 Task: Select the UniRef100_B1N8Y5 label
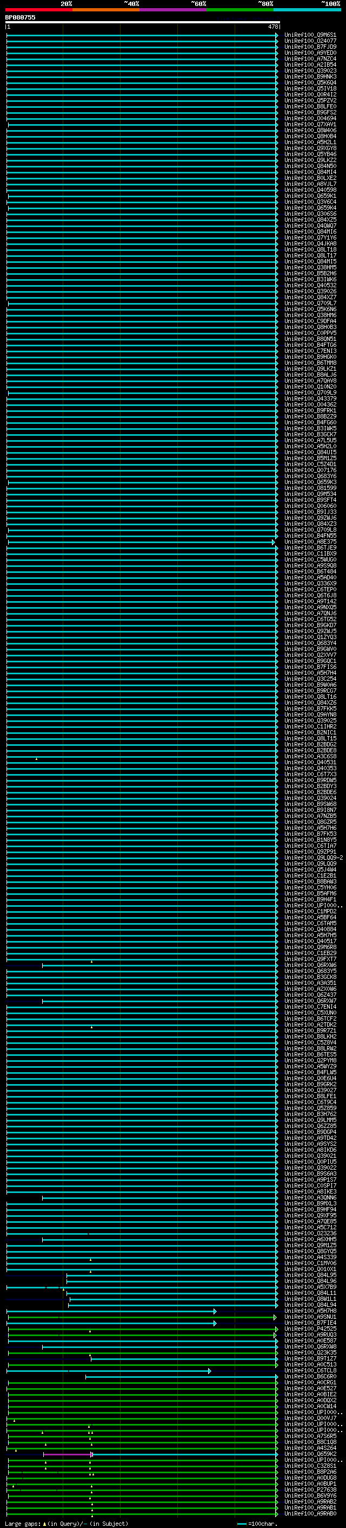click(x=310, y=840)
